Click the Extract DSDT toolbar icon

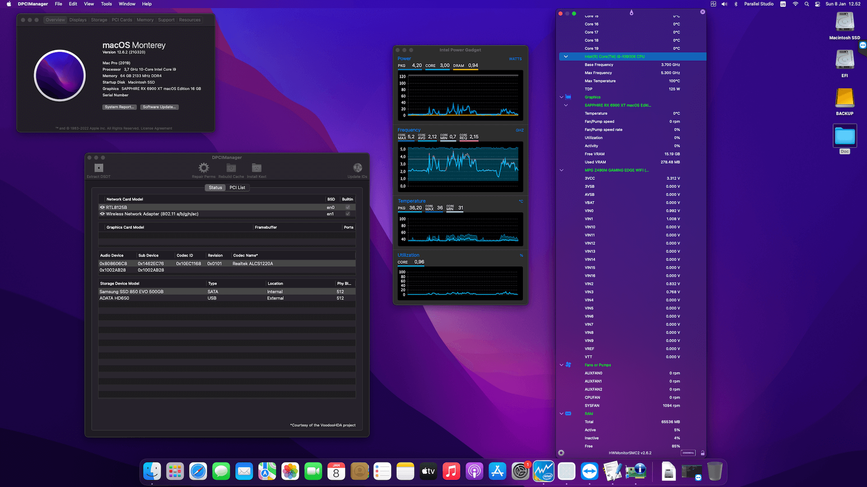(x=98, y=168)
